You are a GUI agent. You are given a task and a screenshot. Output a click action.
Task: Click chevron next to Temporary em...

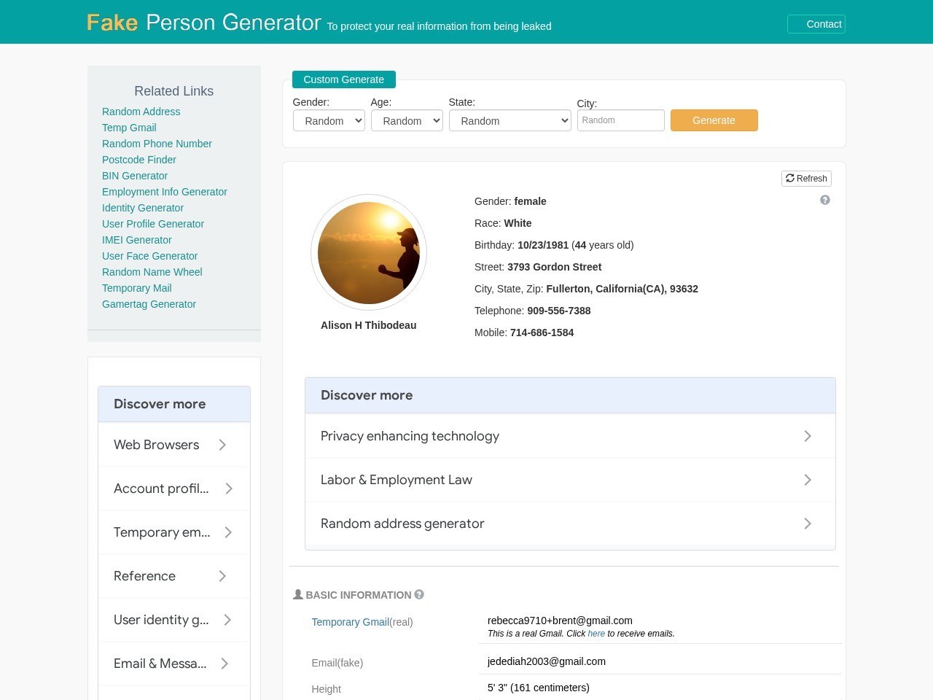click(228, 532)
